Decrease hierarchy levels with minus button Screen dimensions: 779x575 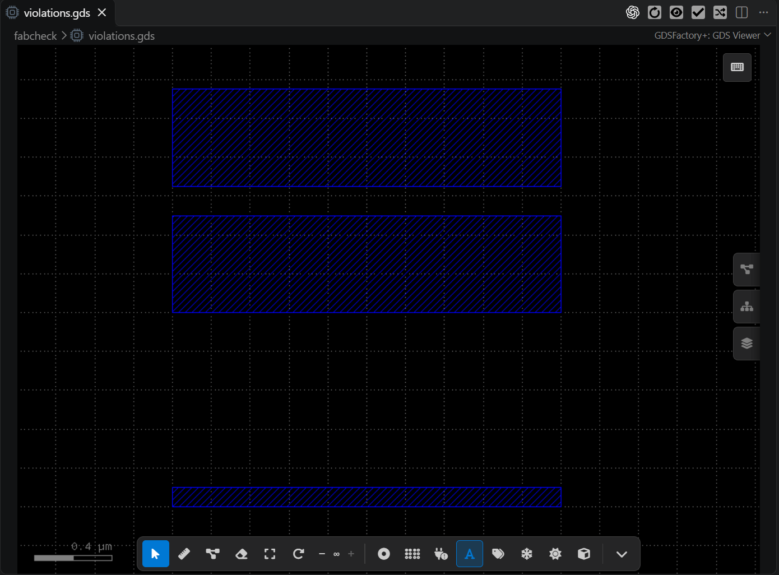(x=322, y=554)
